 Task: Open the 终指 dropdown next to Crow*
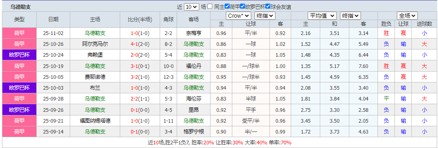[x=265, y=16]
